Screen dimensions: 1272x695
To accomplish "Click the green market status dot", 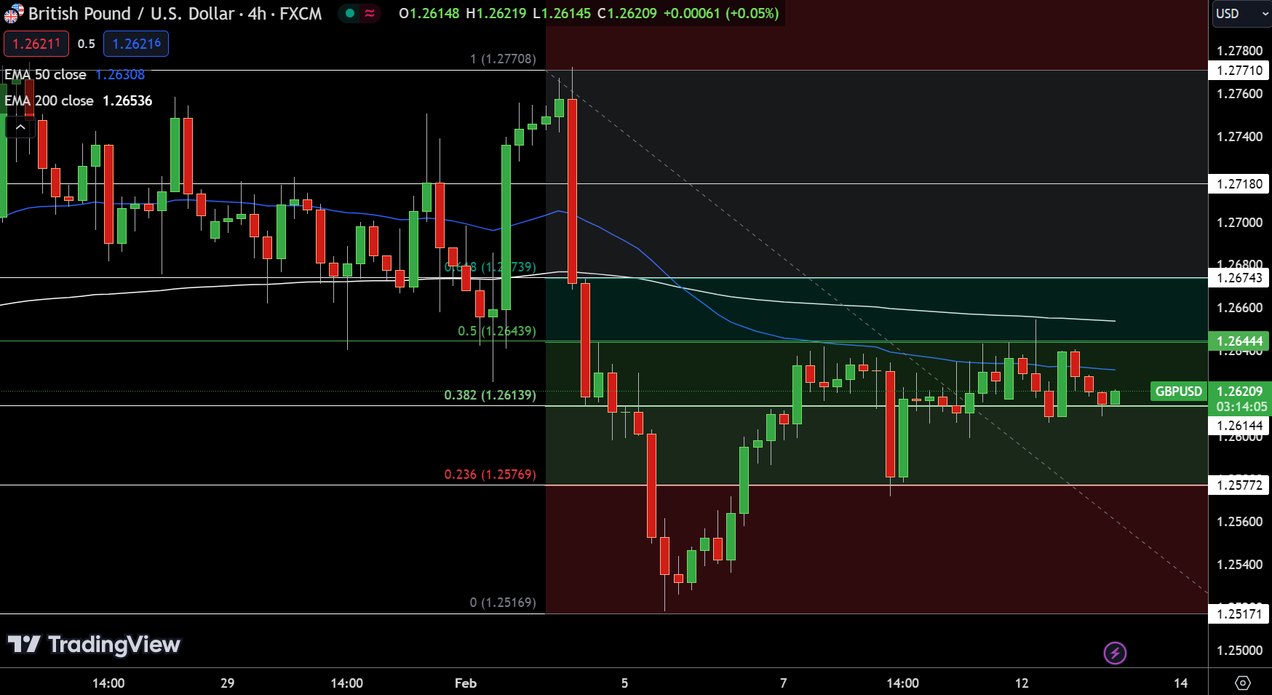I will pyautogui.click(x=350, y=13).
